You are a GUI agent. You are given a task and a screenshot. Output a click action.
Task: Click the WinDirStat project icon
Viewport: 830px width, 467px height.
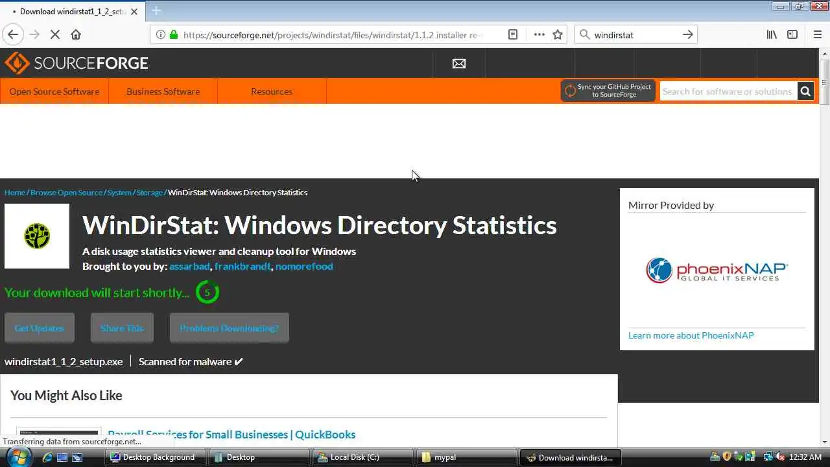(37, 236)
